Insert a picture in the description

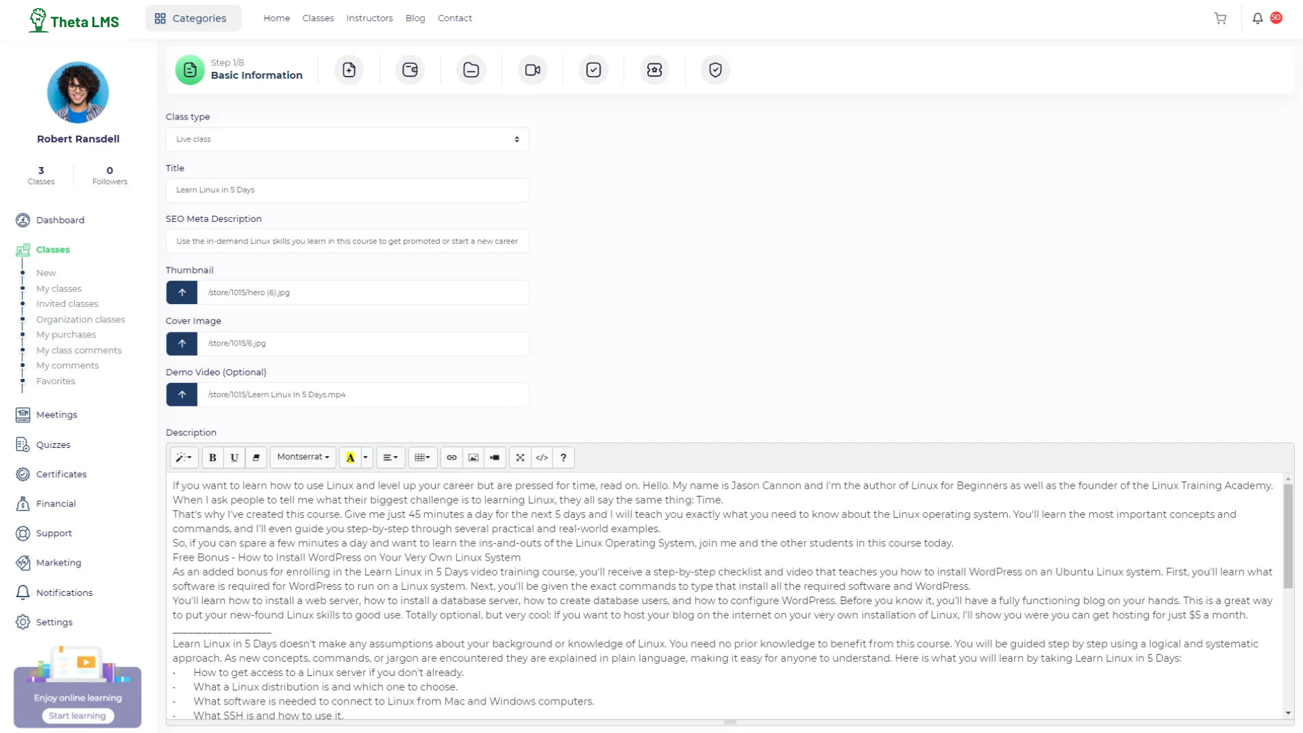click(x=473, y=457)
